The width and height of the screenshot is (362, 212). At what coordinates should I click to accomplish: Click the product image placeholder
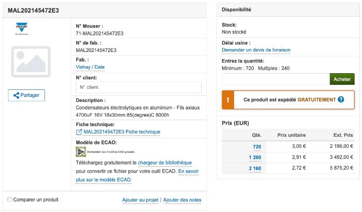tap(31, 63)
